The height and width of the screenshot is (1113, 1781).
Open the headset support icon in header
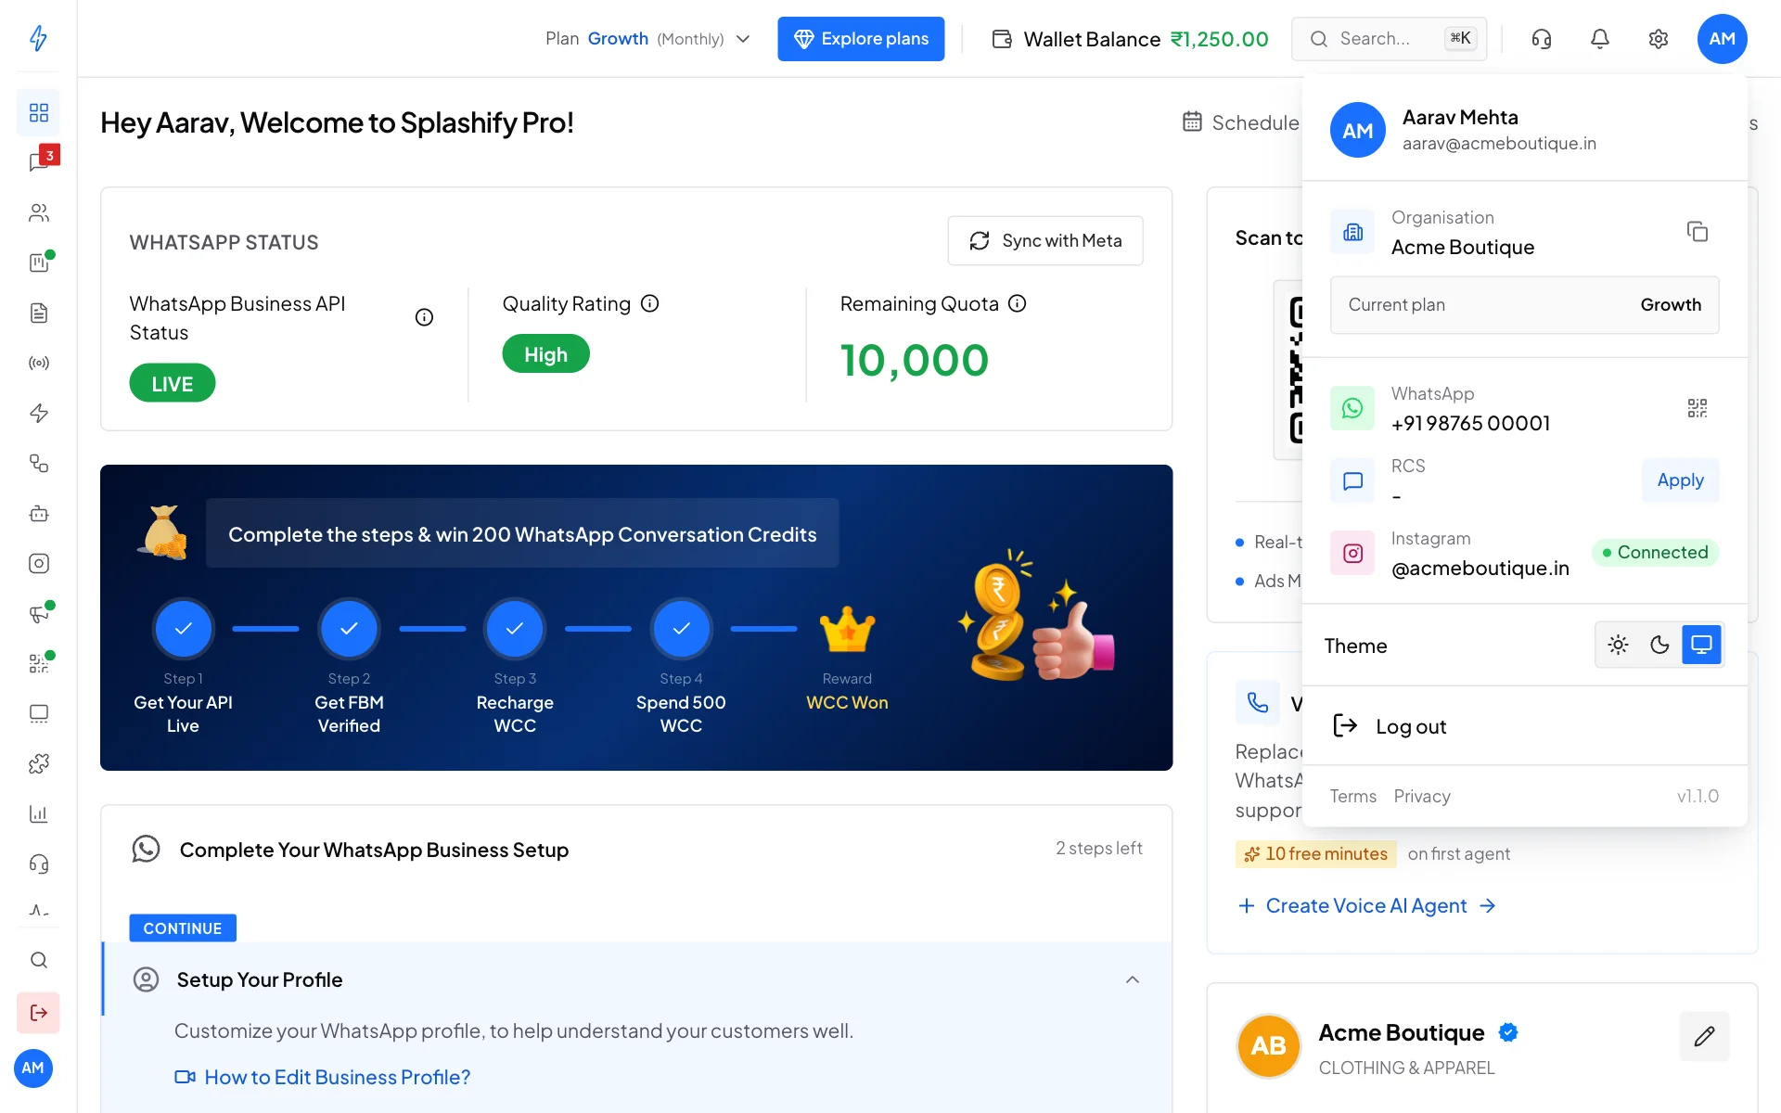[1541, 39]
